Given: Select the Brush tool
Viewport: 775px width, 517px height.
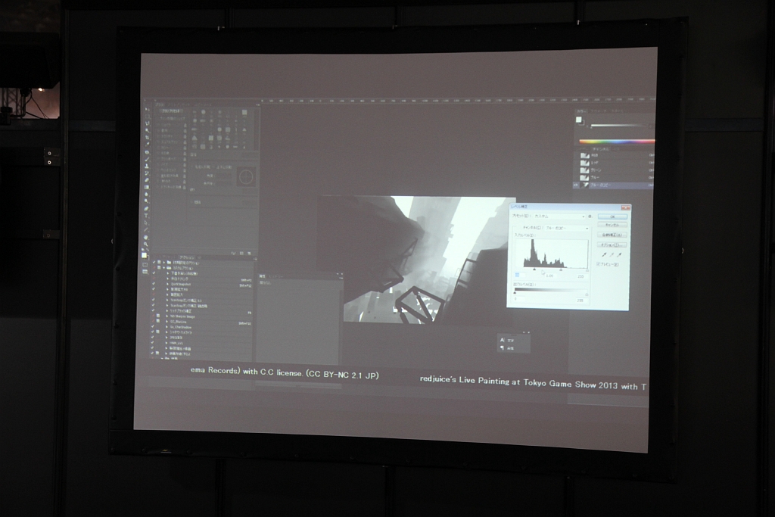Looking at the screenshot, I should (147, 159).
